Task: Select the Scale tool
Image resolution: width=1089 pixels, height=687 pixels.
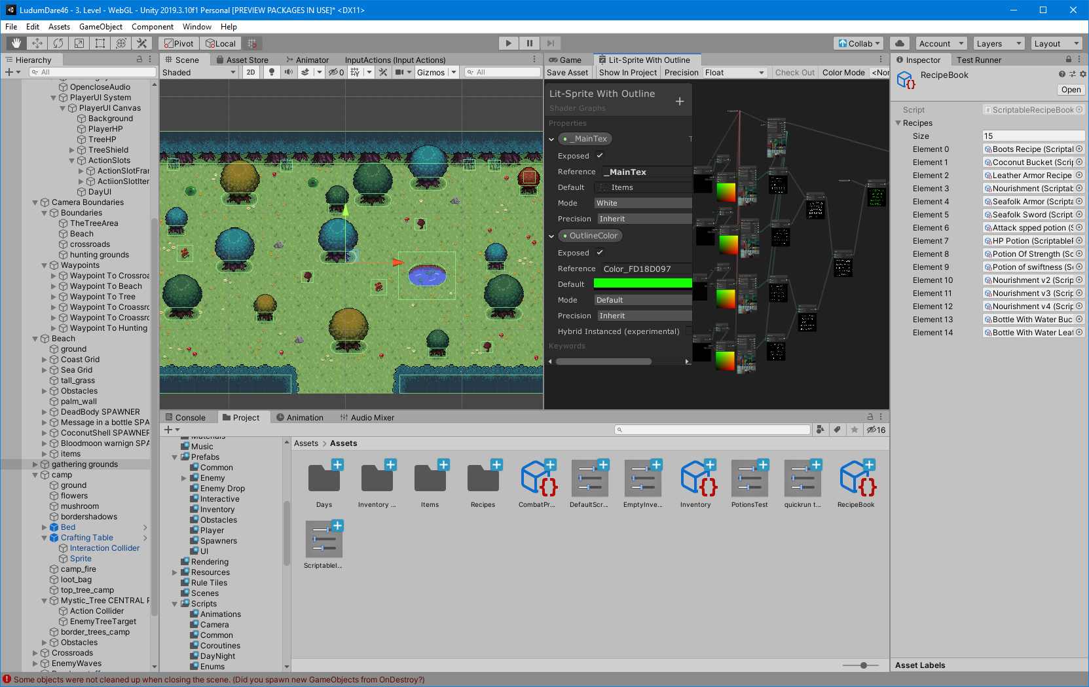Action: [79, 43]
